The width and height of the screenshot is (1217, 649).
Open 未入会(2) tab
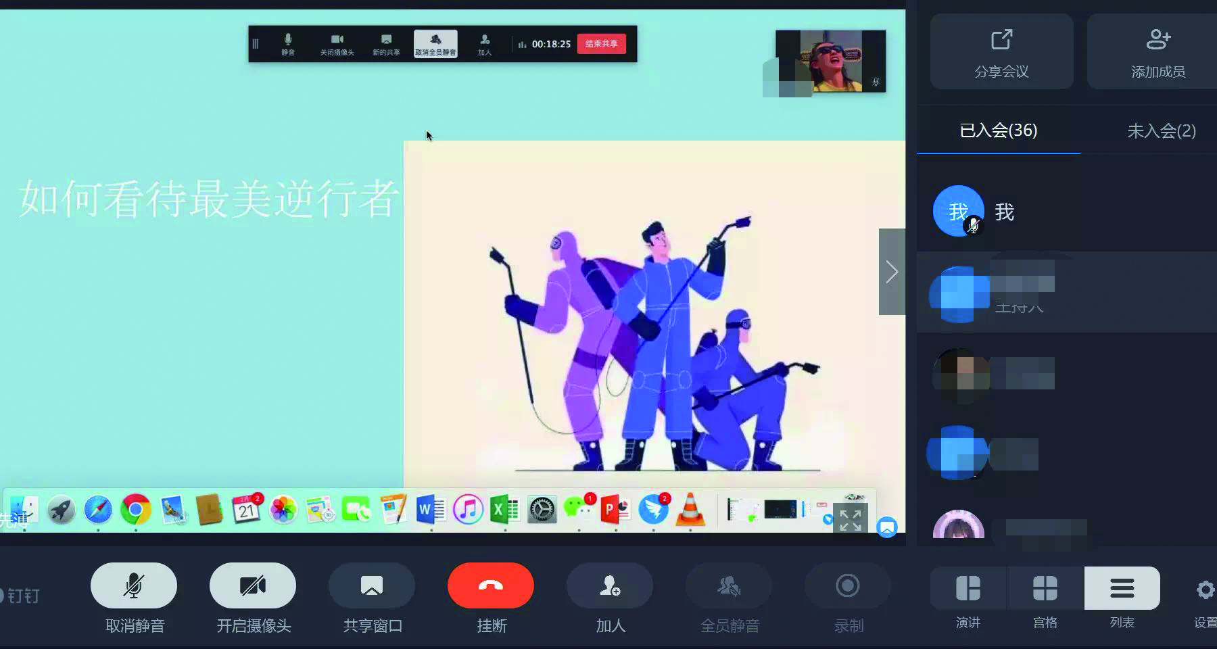coord(1161,130)
